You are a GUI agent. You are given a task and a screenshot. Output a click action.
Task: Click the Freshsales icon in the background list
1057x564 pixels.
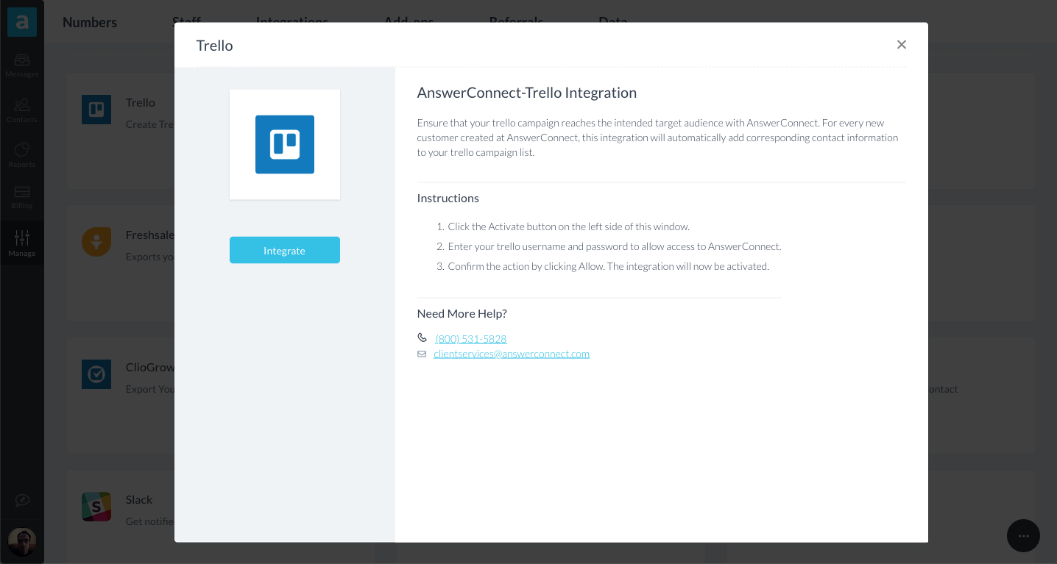click(96, 242)
